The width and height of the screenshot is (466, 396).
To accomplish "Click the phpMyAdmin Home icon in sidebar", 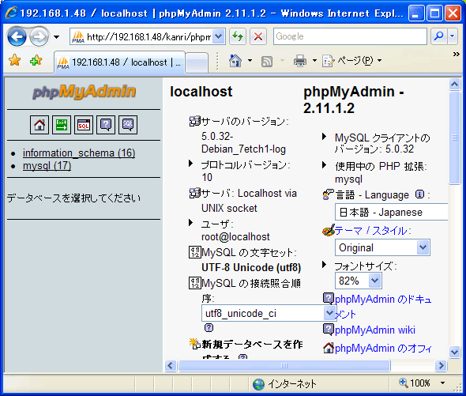I will [39, 125].
